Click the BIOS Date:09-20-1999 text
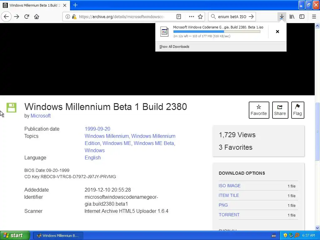This screenshot has height=240, width=320. point(47,170)
